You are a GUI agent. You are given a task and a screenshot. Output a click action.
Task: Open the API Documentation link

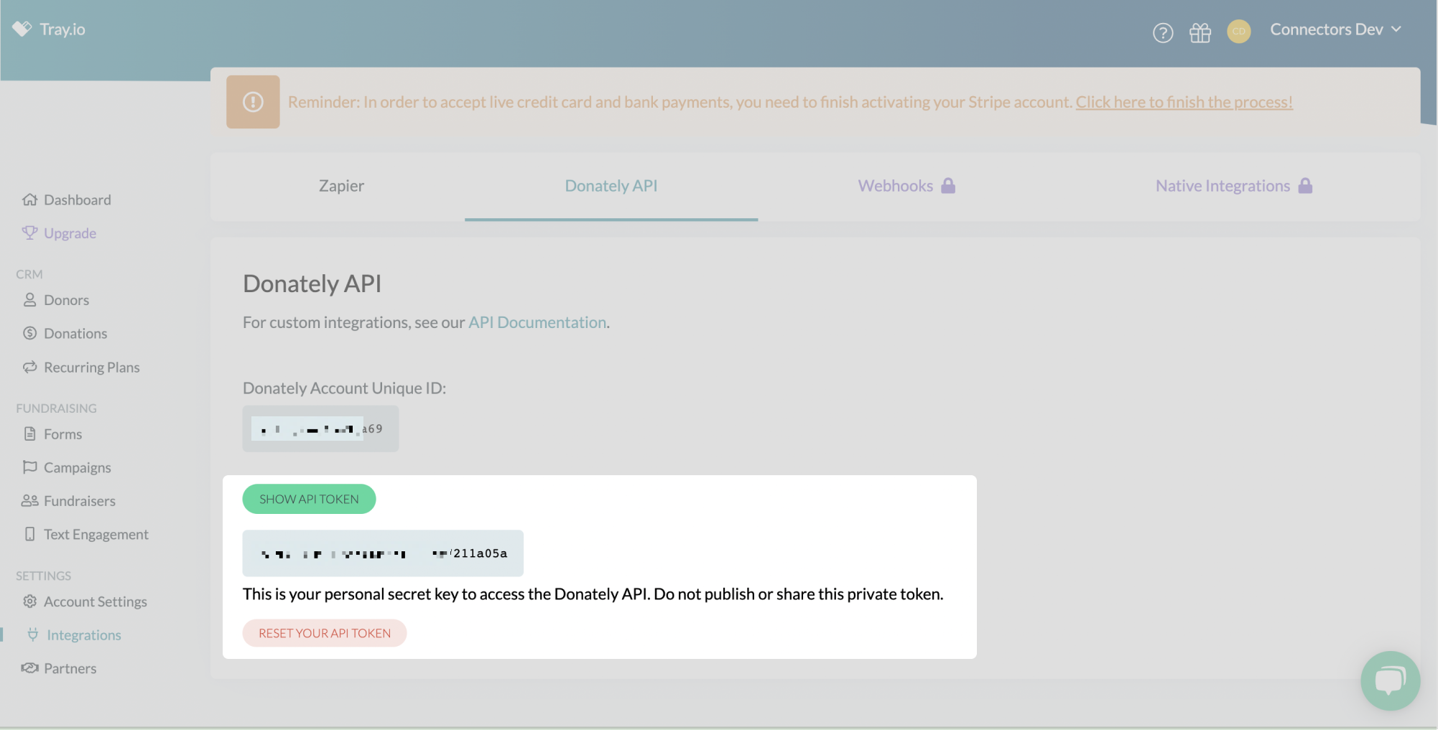[537, 322]
